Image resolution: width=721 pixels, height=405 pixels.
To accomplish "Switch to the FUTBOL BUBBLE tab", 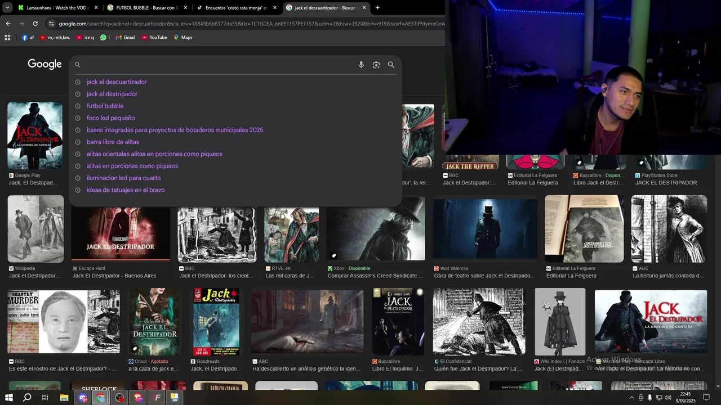I will (146, 8).
